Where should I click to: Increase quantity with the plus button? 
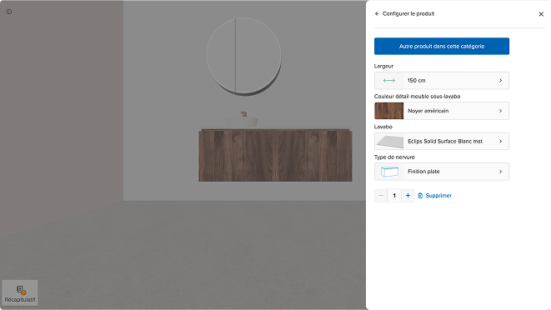408,196
